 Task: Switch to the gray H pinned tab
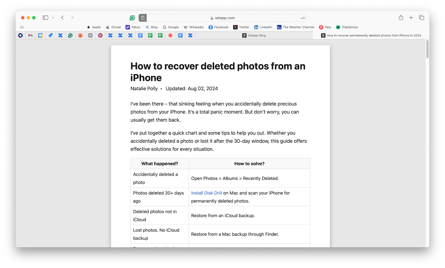tap(90, 35)
